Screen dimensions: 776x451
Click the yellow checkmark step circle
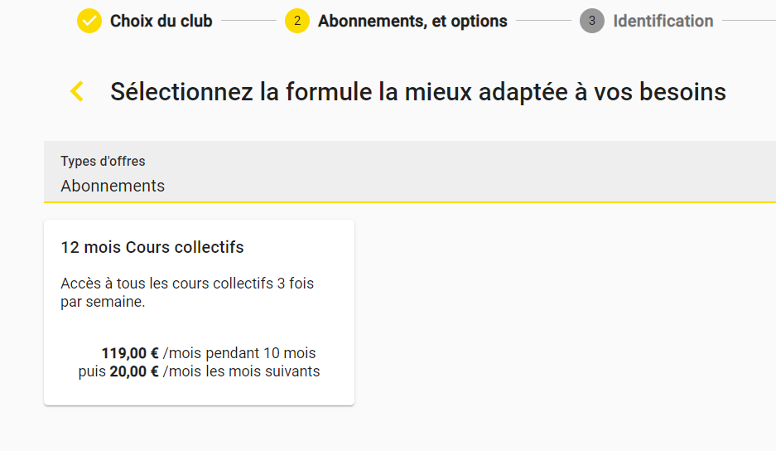[89, 21]
